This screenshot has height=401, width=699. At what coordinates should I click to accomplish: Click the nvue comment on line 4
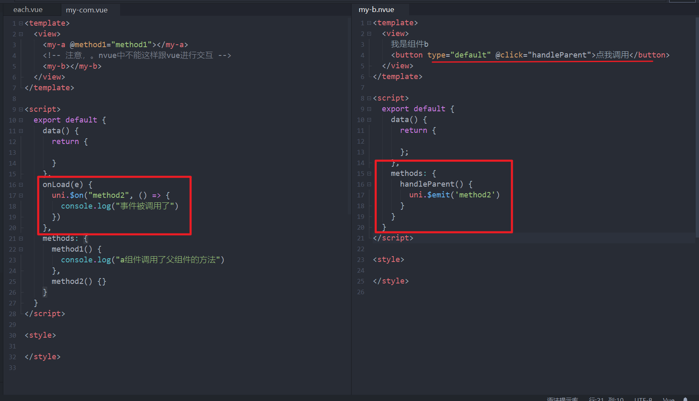pos(137,55)
